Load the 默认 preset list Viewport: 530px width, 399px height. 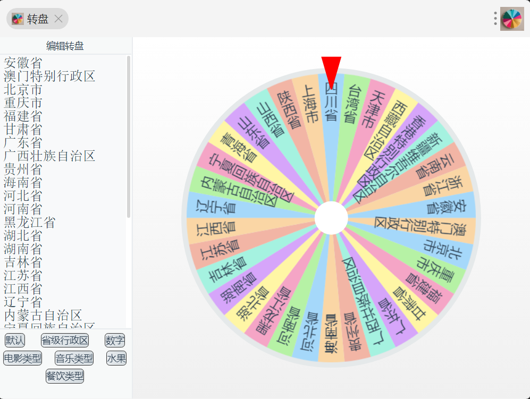click(x=15, y=340)
